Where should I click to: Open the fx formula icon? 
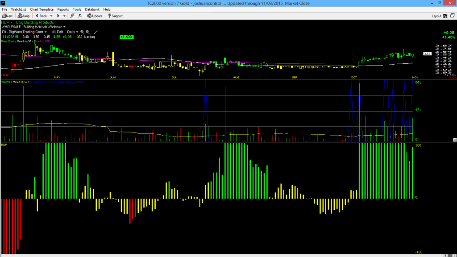(x=80, y=16)
